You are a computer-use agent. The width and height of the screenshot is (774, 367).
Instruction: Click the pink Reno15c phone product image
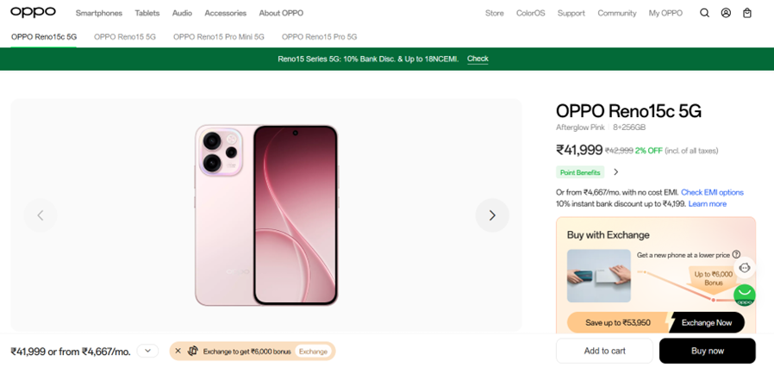tap(266, 215)
